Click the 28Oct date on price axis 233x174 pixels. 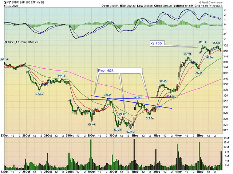coord(70,135)
